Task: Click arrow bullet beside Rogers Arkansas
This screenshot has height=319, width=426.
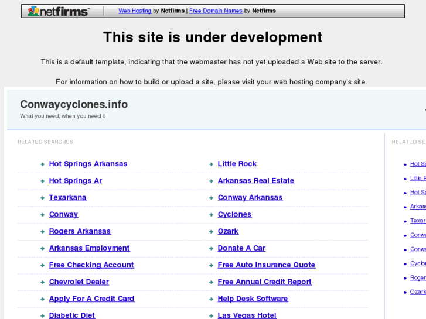Action: [x=42, y=232]
